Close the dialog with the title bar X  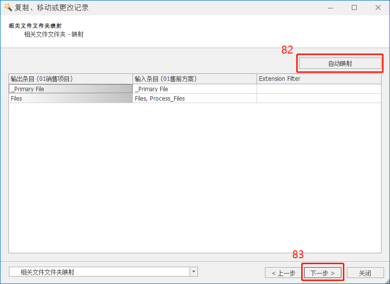click(377, 7)
